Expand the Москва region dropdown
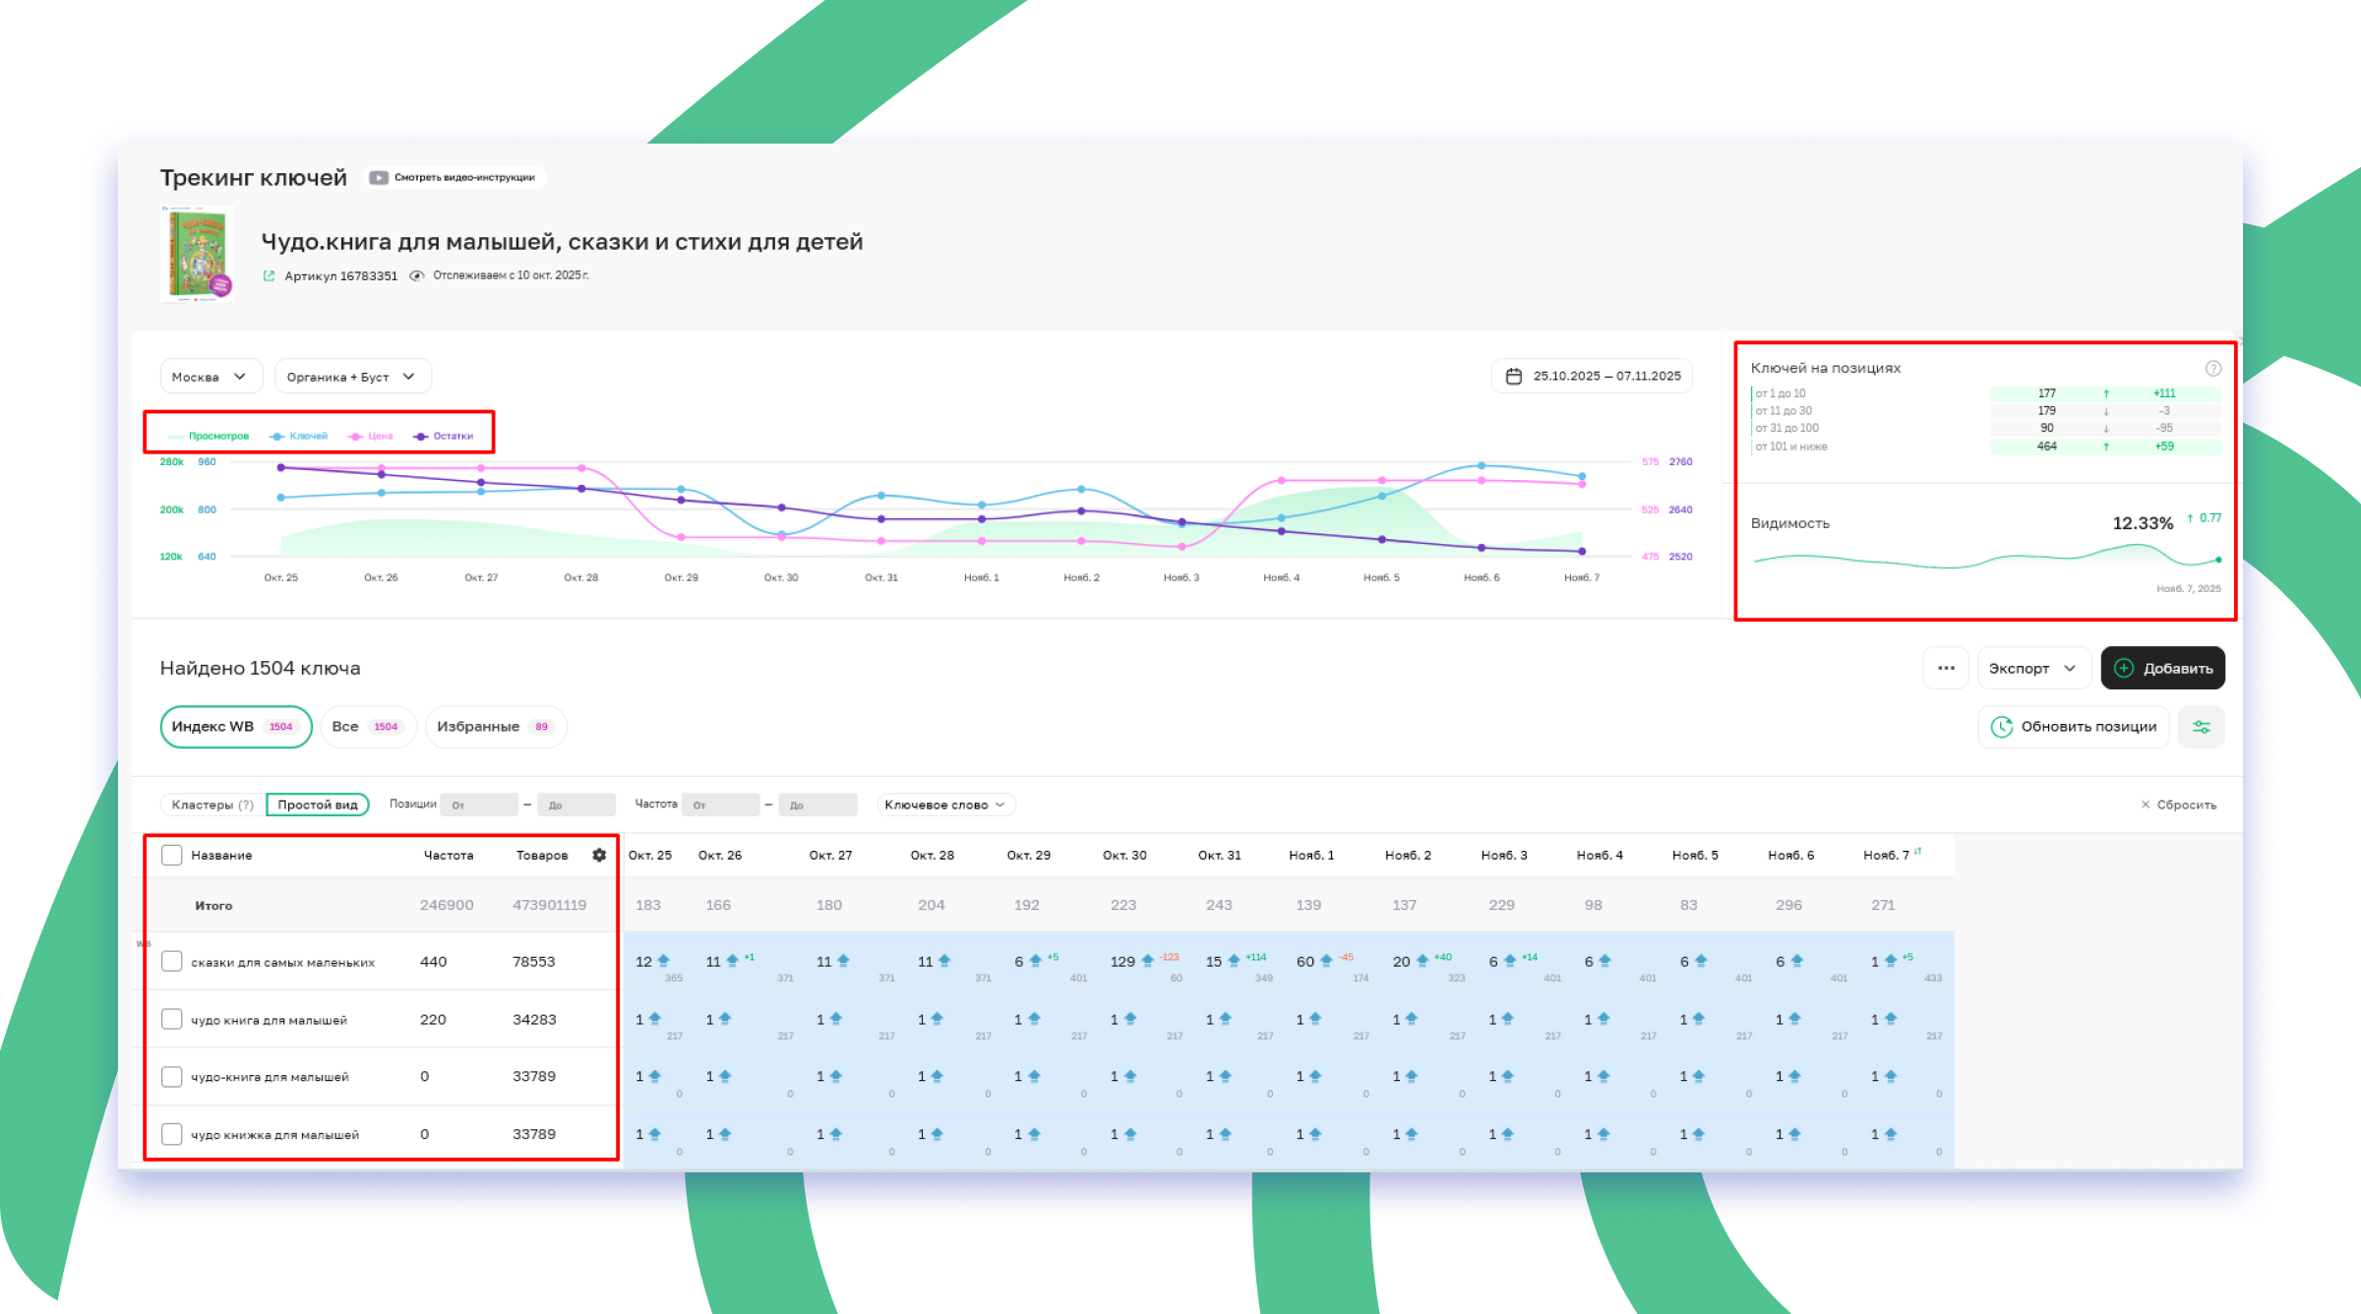This screenshot has height=1314, width=2361. (210, 377)
